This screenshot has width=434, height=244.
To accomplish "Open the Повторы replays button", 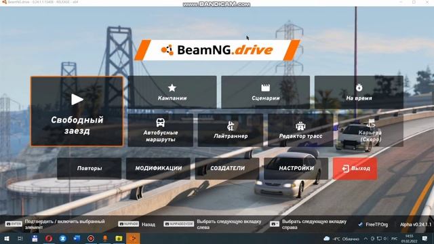I will (x=90, y=168).
